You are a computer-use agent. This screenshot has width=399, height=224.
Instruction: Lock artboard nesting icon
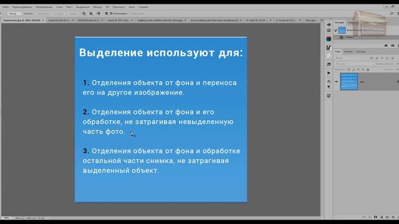click(363, 69)
